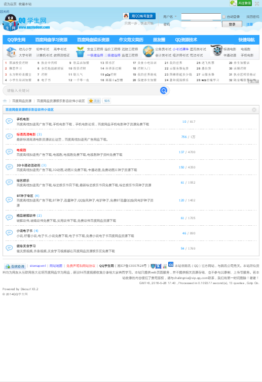
Task: Expand the 快捷导航 quick navigation menu
Action: click(246, 40)
